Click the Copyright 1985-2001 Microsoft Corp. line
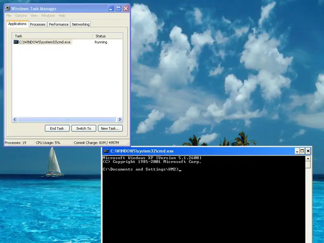Image resolution: width=324 pixels, height=243 pixels. point(152,162)
